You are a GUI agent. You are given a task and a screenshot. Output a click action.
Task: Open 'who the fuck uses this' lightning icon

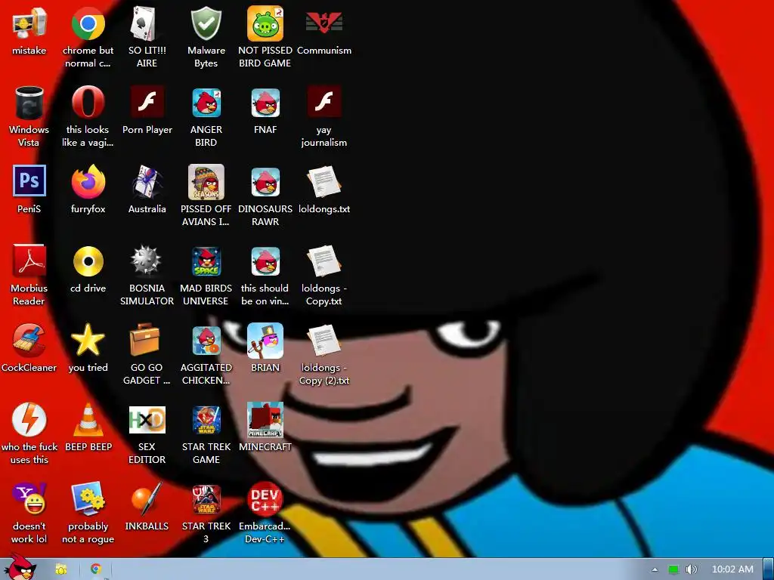[x=29, y=420]
